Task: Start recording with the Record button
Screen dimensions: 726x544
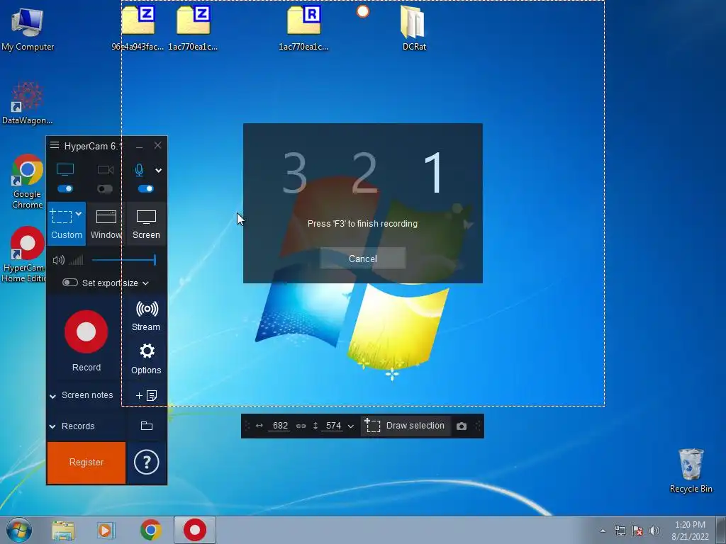Action: pos(86,331)
